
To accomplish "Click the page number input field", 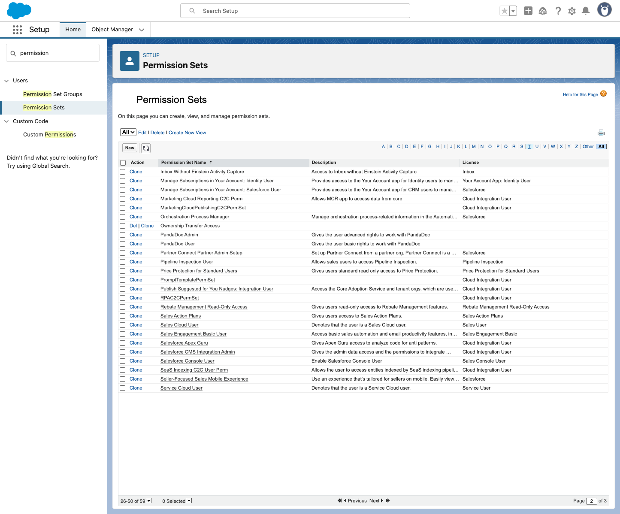I will click(592, 501).
